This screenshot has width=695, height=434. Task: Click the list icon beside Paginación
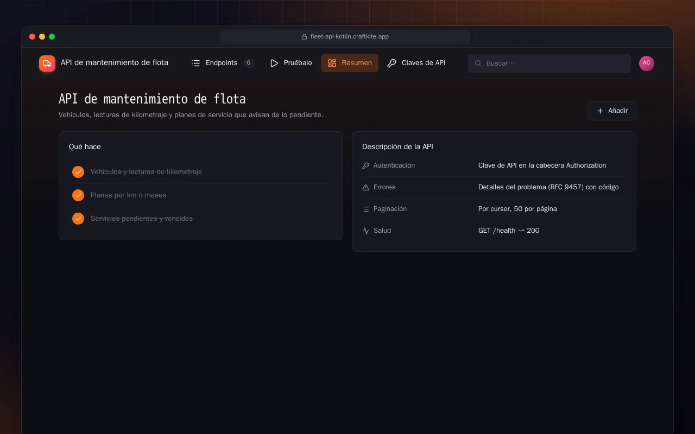tap(365, 209)
